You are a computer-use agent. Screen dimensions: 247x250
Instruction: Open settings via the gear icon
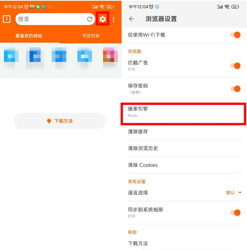pyautogui.click(x=102, y=19)
